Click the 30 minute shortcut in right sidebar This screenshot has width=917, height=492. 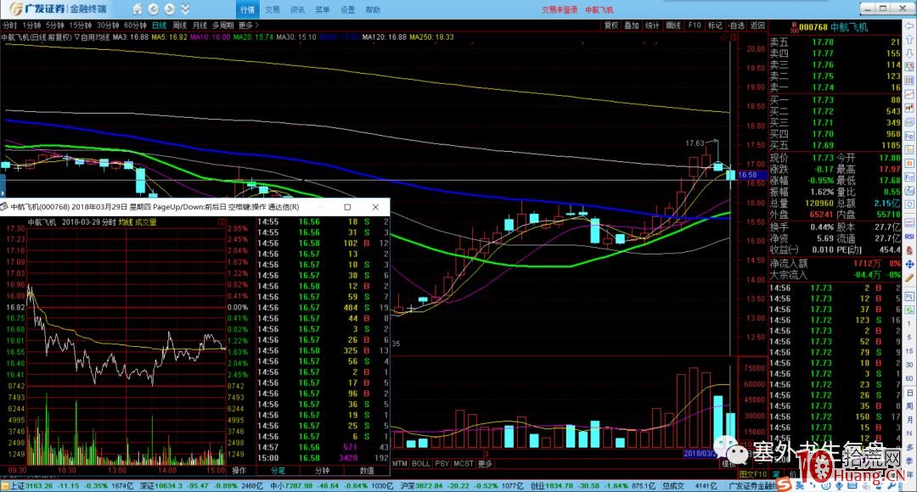point(909,365)
